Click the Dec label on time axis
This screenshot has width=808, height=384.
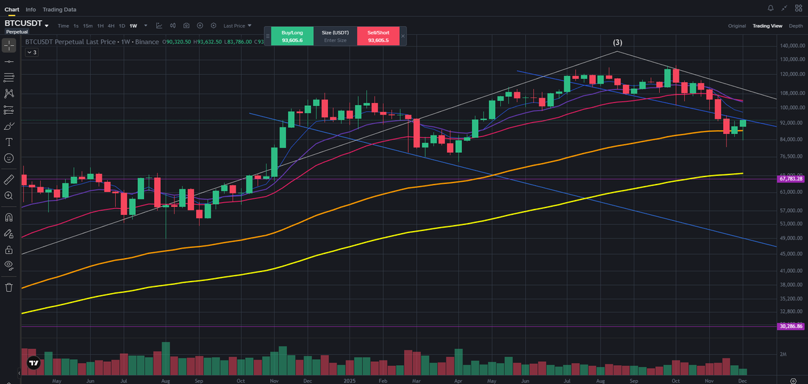[x=744, y=380]
